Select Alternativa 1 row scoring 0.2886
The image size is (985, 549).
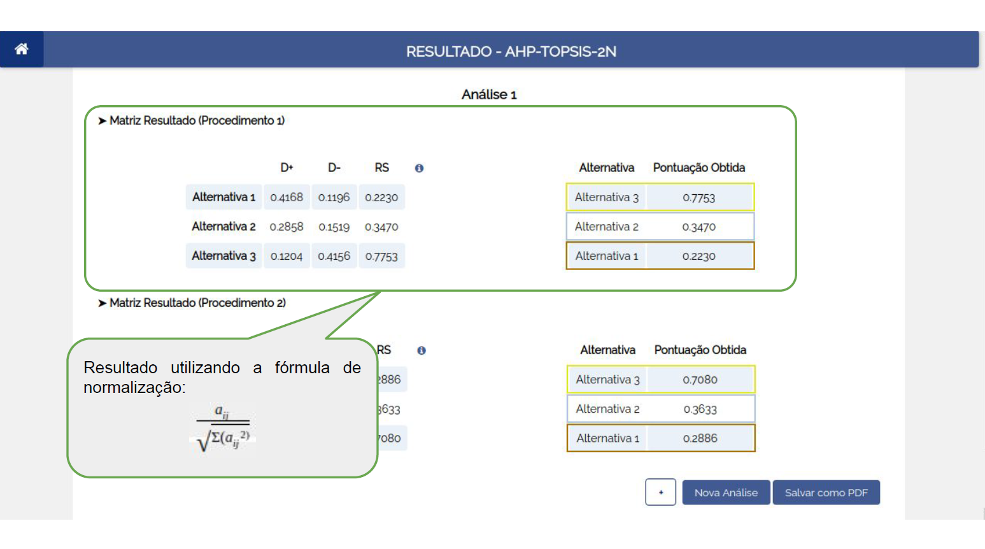pos(661,438)
